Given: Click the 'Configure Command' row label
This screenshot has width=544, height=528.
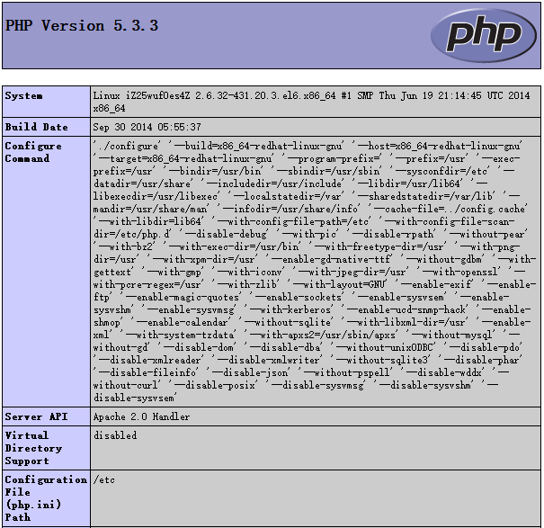Looking at the screenshot, I should (x=33, y=152).
